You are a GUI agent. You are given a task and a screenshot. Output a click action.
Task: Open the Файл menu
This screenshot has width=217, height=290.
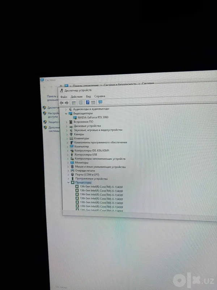coord(64,97)
